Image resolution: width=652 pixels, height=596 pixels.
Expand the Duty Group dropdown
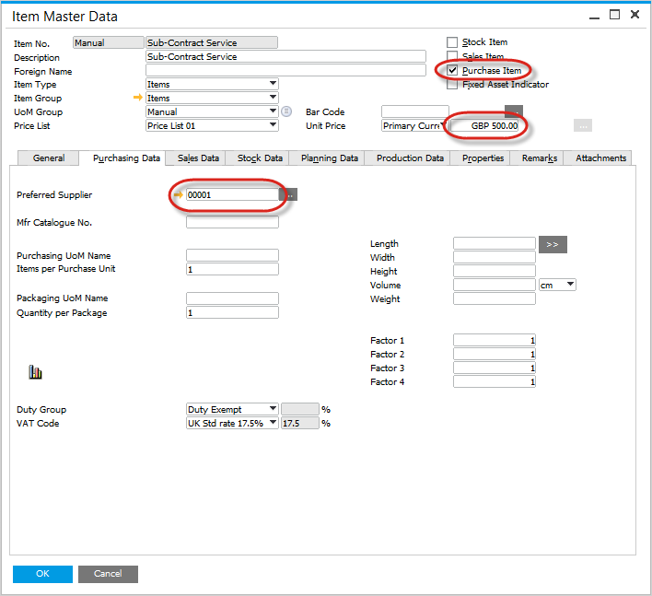[x=273, y=409]
